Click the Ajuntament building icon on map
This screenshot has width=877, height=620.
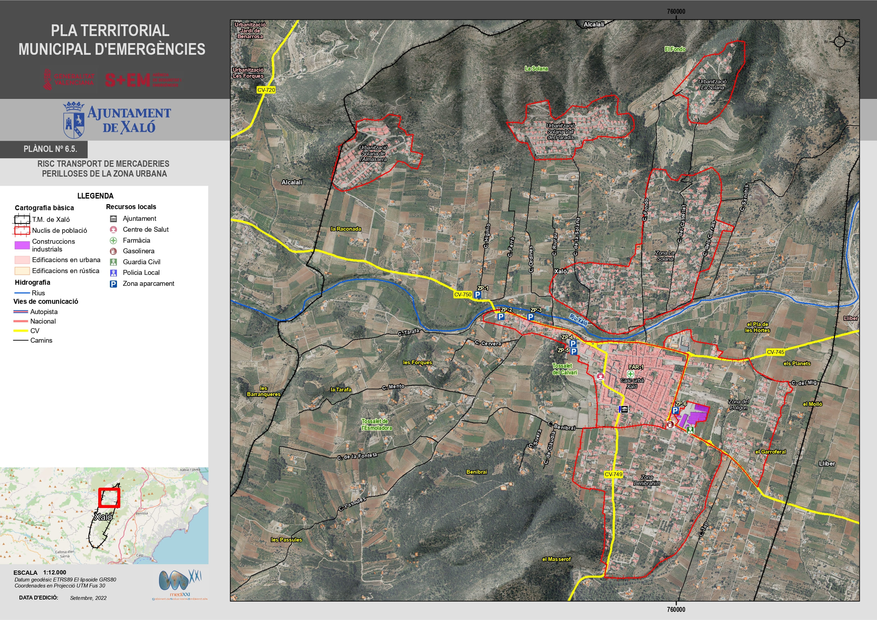(624, 409)
